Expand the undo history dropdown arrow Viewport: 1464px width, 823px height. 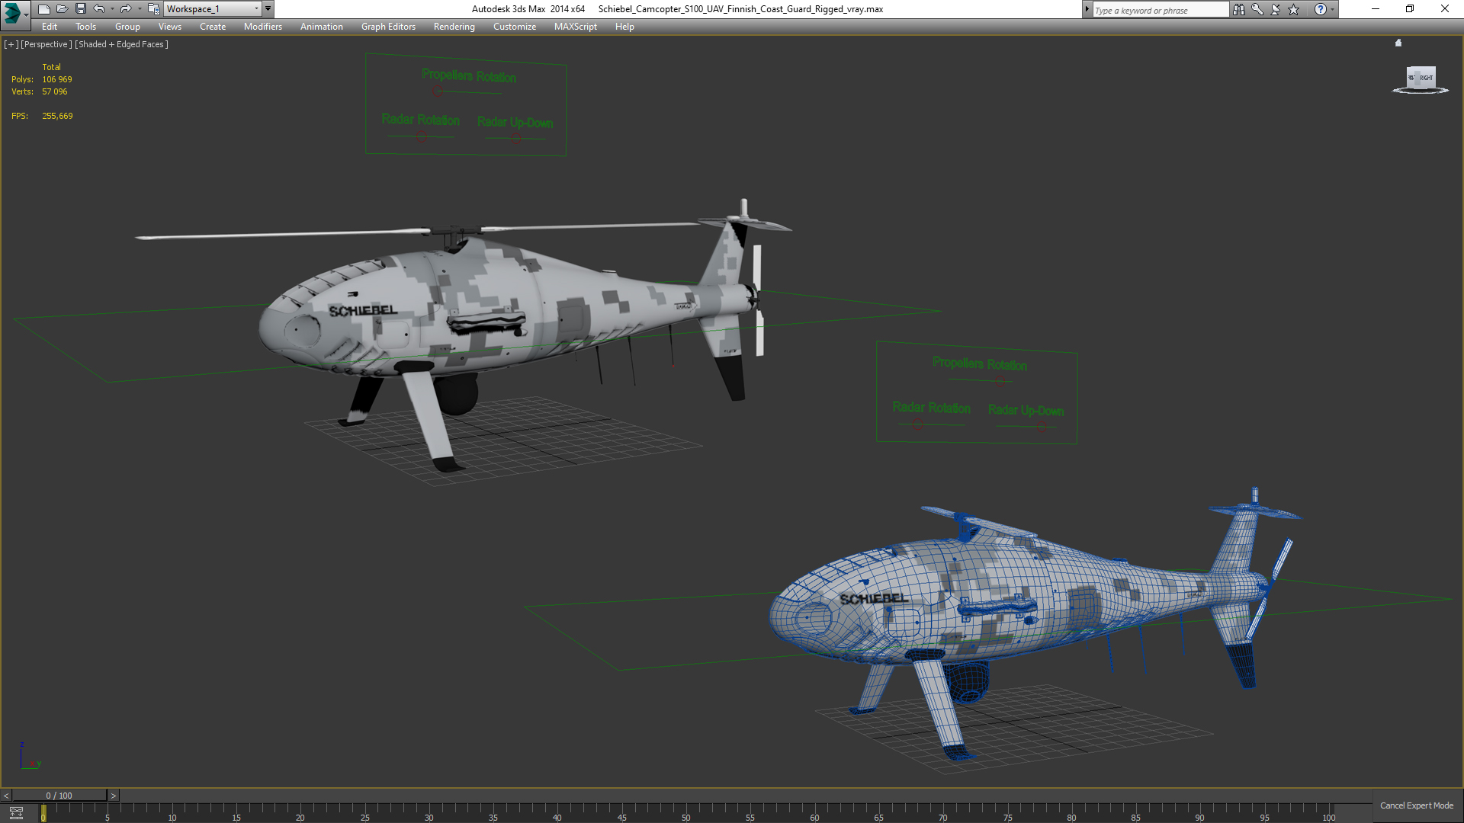[x=112, y=9]
